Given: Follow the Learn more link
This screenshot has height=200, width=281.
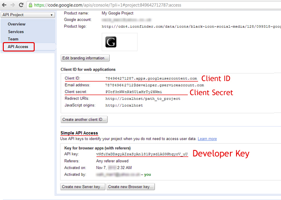Looking at the screenshot, I should 207,139.
